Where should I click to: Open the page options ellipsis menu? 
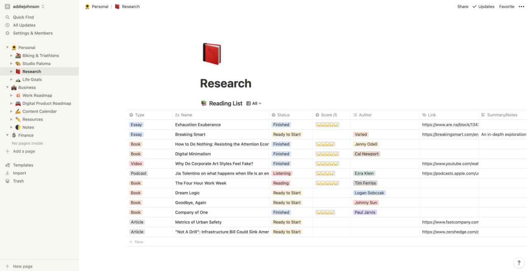coord(521,6)
